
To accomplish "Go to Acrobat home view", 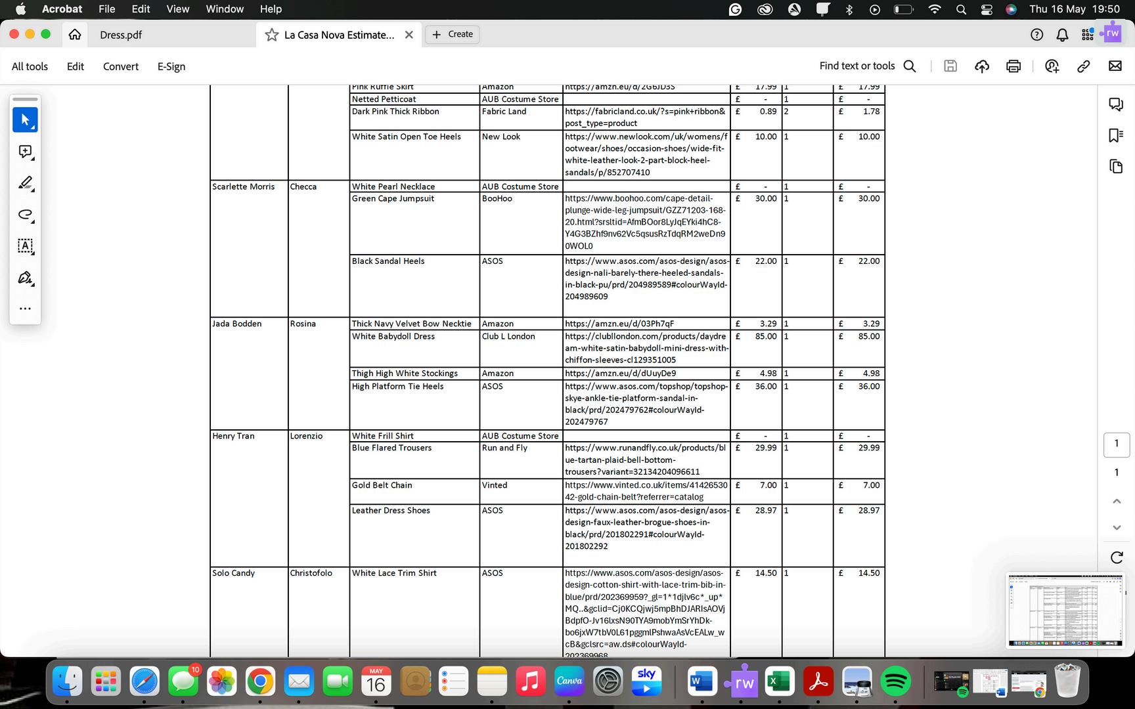I will pos(75,34).
